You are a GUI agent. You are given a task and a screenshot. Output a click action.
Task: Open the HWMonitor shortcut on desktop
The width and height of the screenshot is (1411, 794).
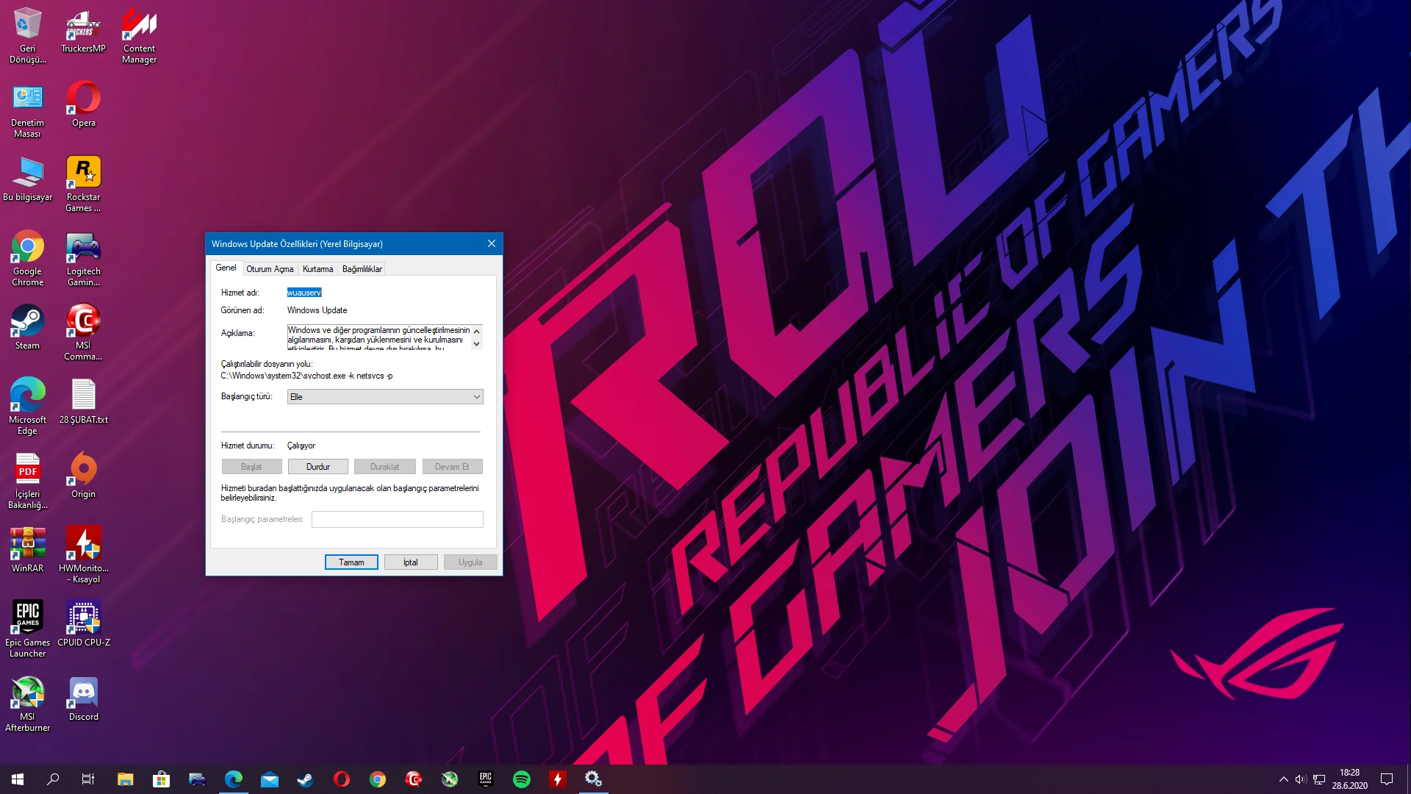click(x=83, y=555)
